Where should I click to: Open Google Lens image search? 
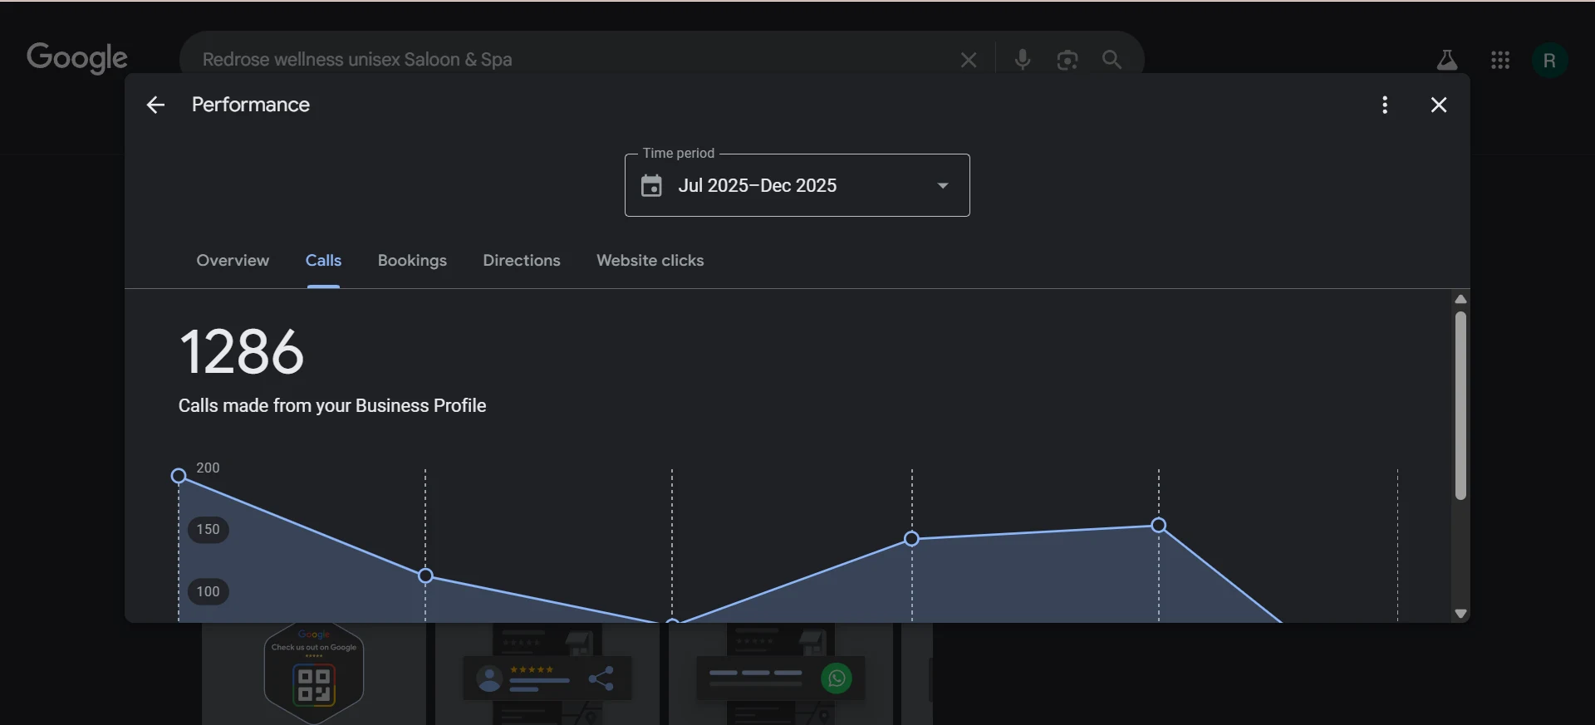1067,60
